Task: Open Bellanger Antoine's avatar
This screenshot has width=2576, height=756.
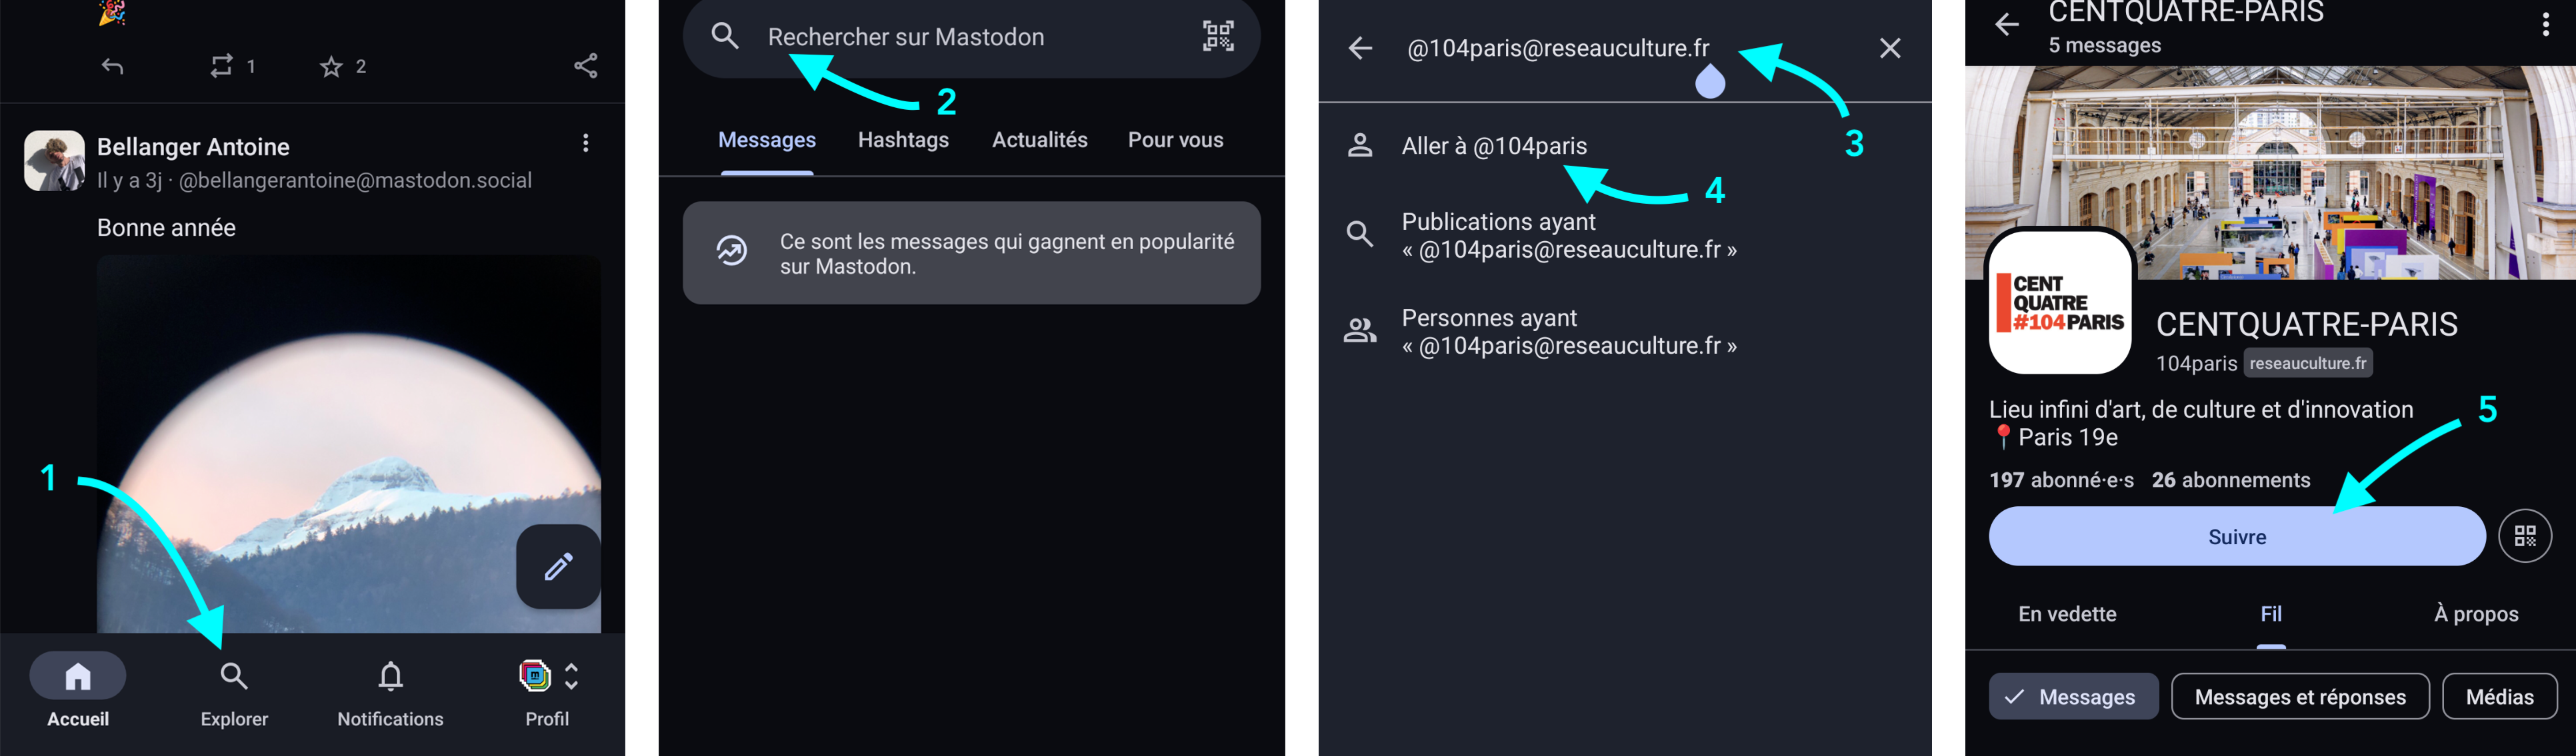Action: click(54, 160)
